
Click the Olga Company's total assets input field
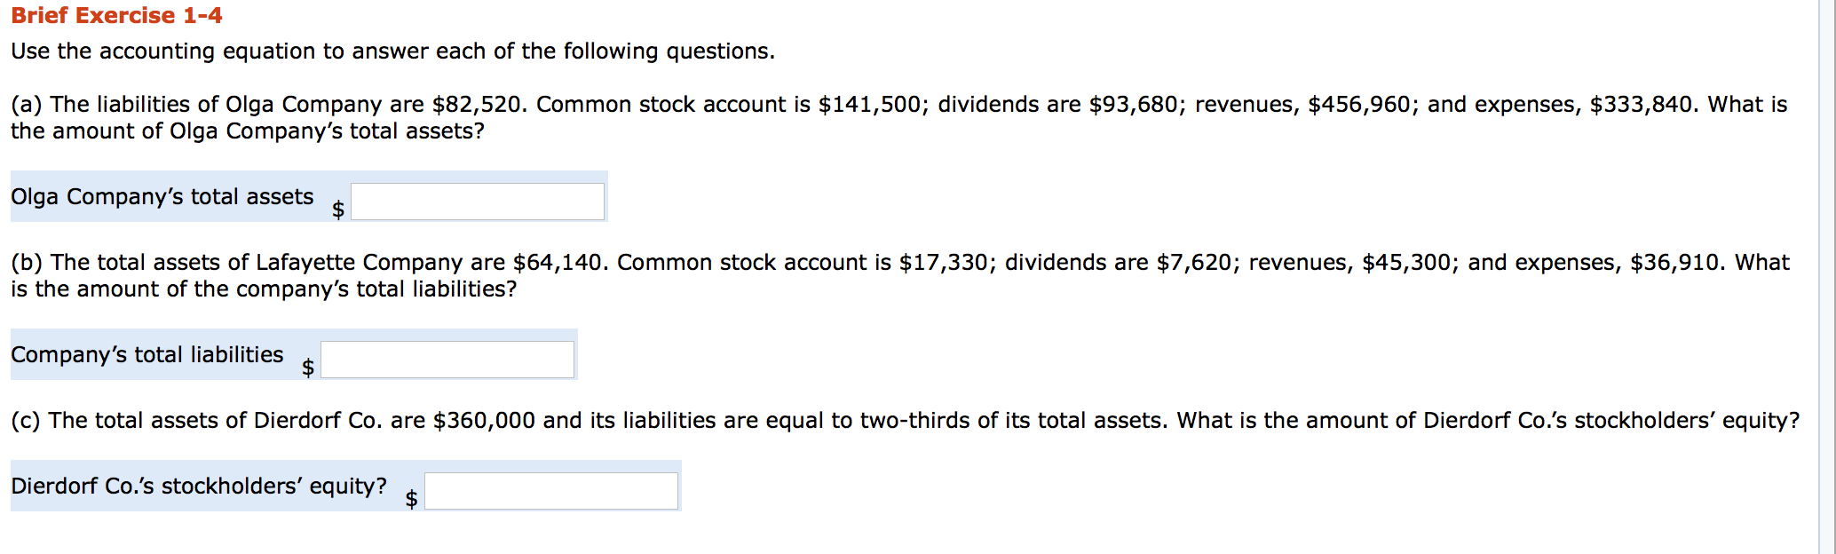[x=478, y=201]
